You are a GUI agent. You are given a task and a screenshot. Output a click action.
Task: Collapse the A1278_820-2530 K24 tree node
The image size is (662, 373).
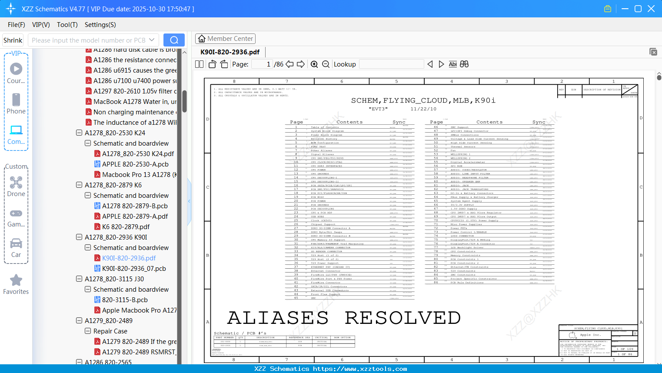coord(79,133)
